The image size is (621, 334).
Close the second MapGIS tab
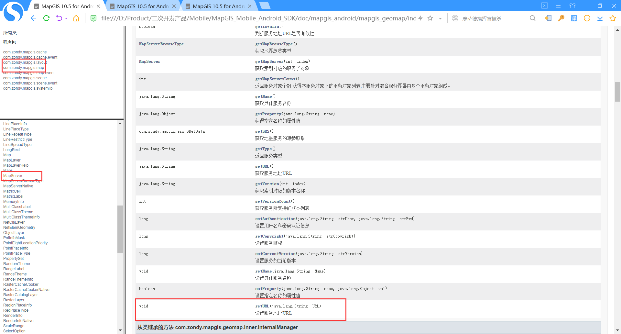click(x=174, y=6)
